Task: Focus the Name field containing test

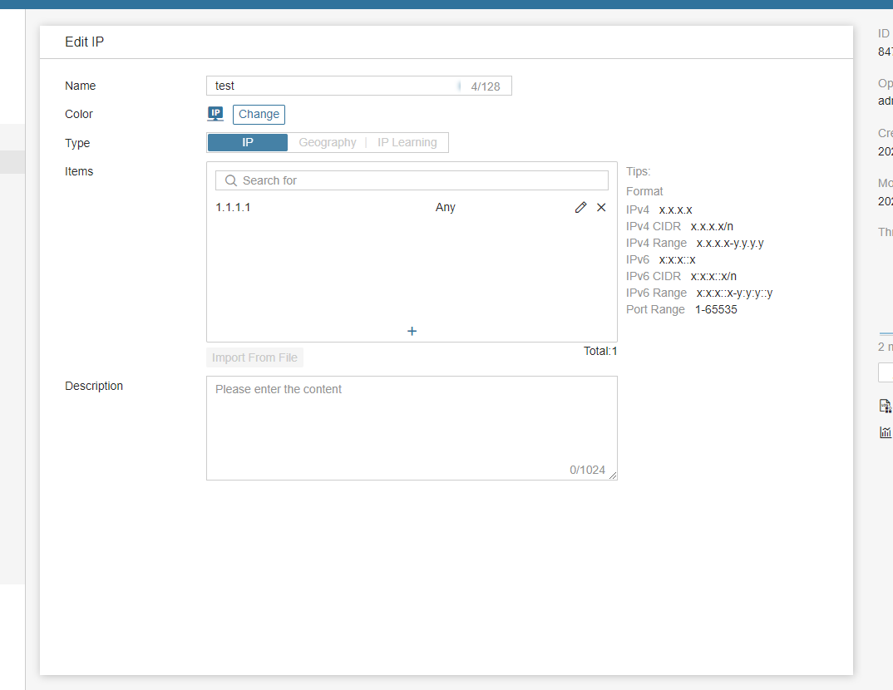Action: [x=333, y=86]
